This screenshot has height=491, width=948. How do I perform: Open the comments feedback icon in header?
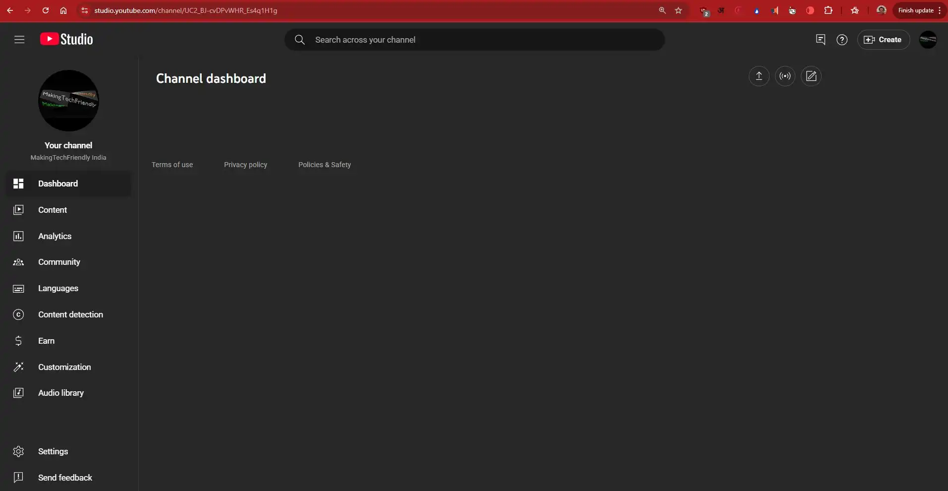(820, 40)
